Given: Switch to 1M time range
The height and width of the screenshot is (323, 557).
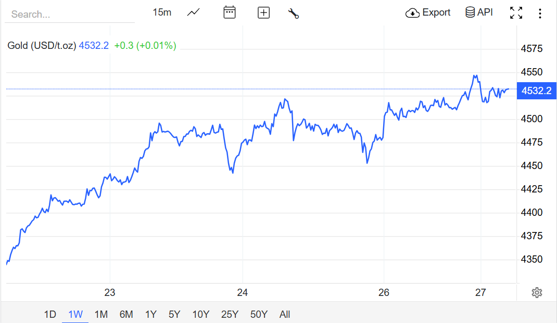Looking at the screenshot, I should point(101,314).
